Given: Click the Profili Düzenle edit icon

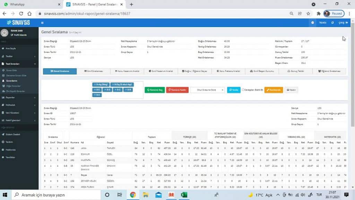Looking at the screenshot, I should click(x=12, y=35).
